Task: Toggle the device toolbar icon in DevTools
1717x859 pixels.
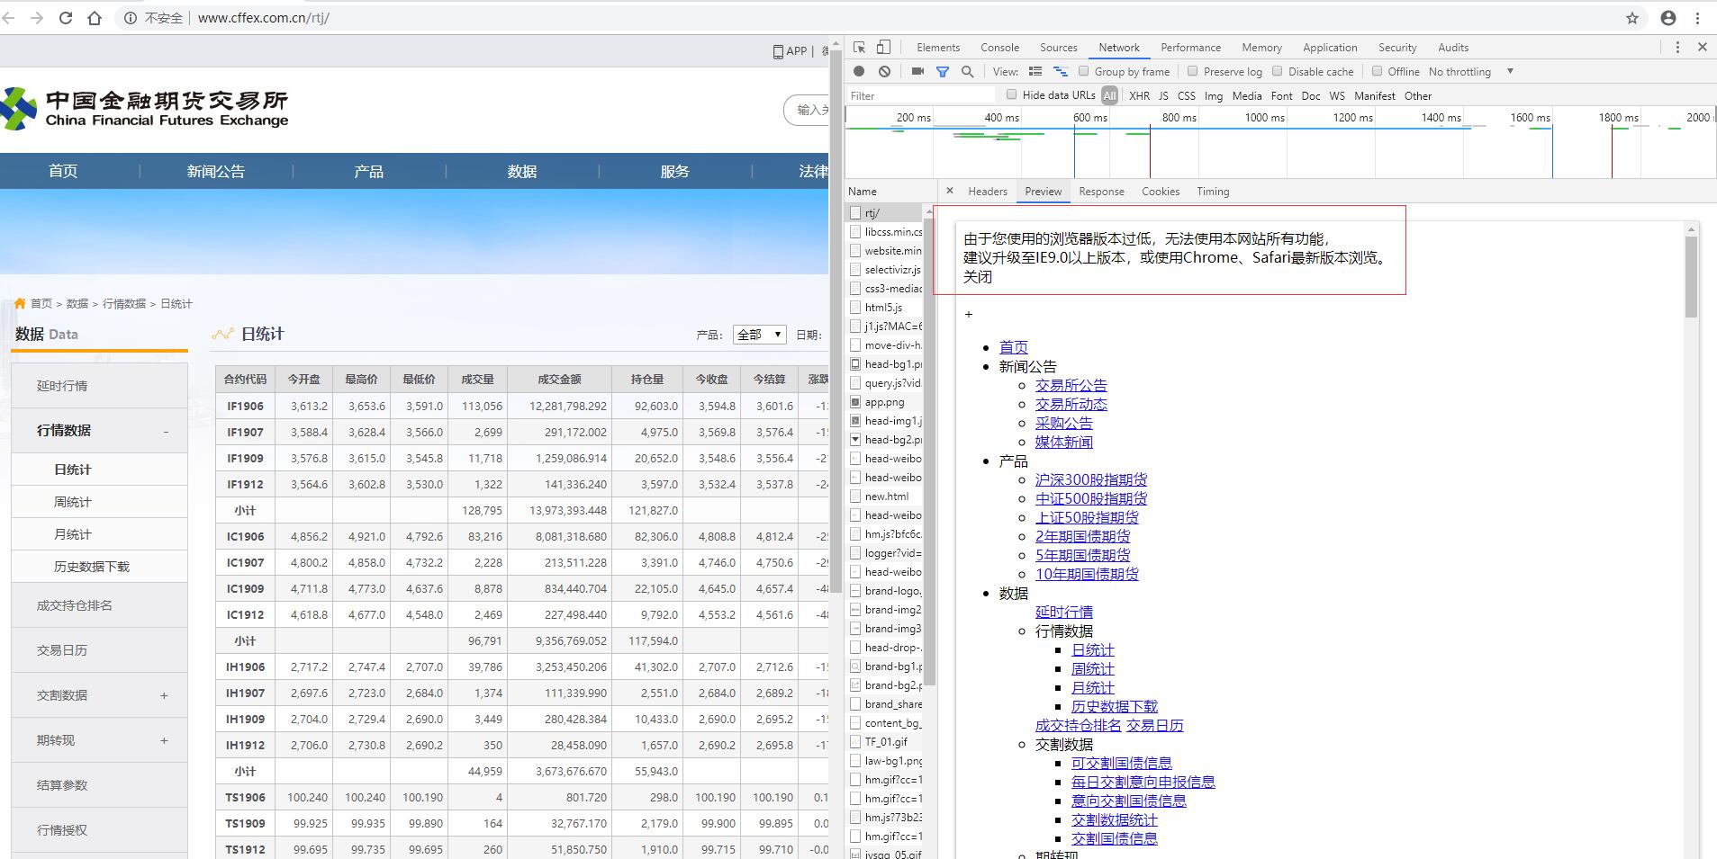Action: tap(884, 48)
